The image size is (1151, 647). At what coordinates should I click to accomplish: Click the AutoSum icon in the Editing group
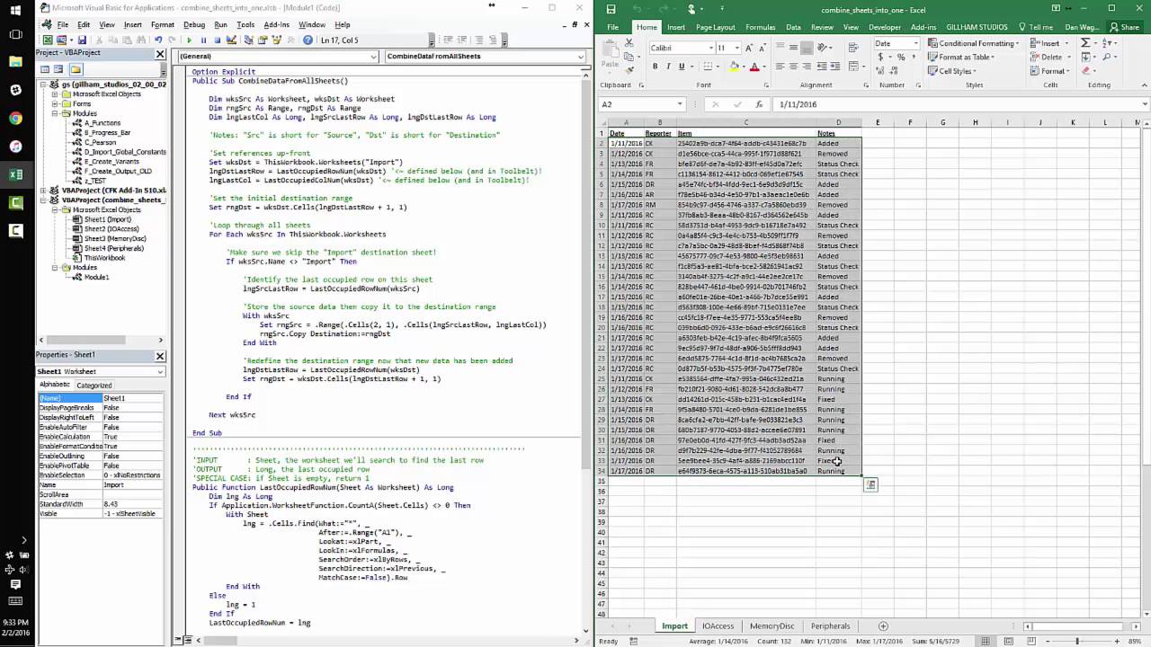coord(1086,43)
